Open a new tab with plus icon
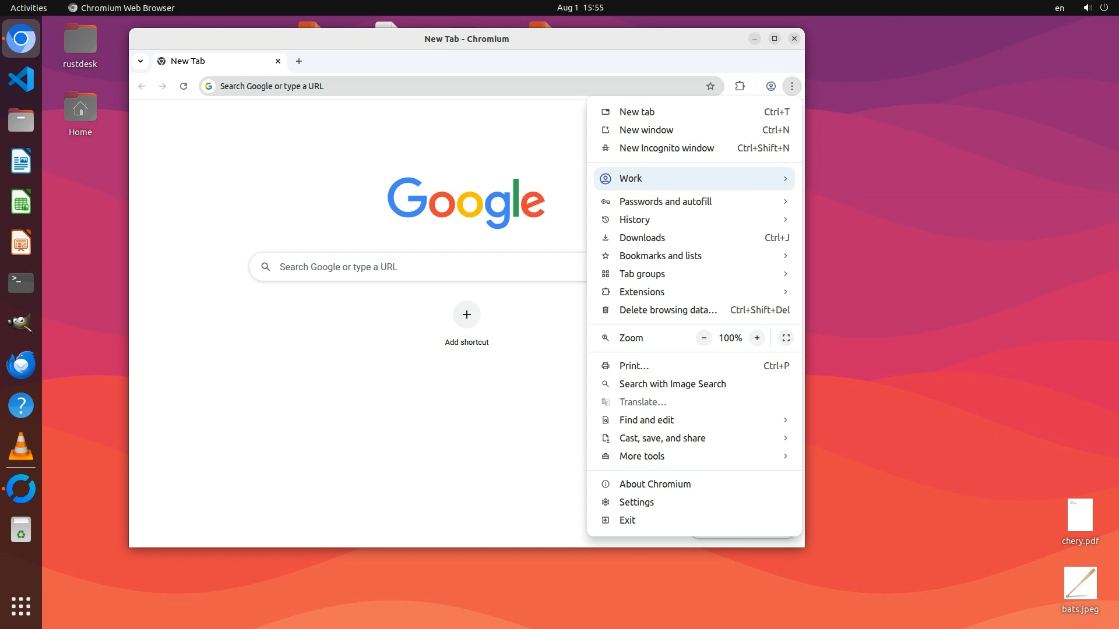This screenshot has width=1119, height=629. (299, 61)
